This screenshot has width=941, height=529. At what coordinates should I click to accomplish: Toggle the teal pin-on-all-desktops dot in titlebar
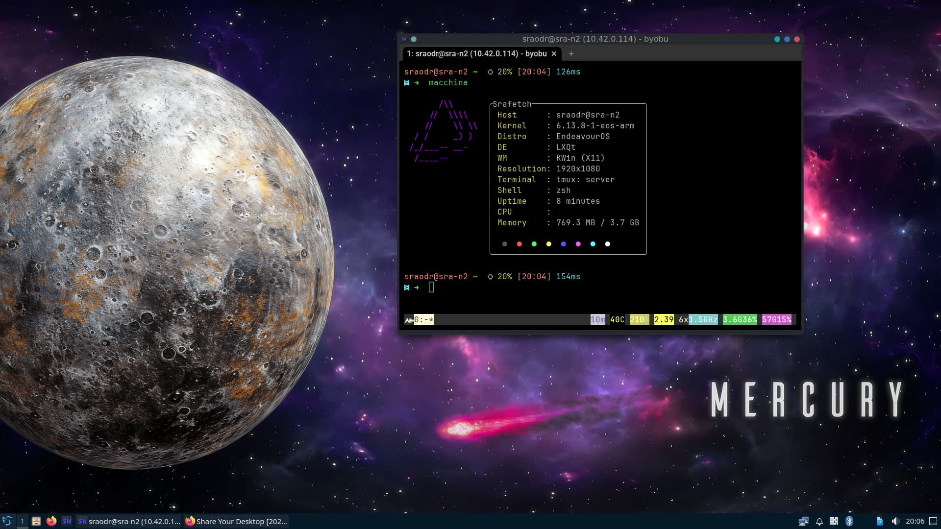(414, 39)
